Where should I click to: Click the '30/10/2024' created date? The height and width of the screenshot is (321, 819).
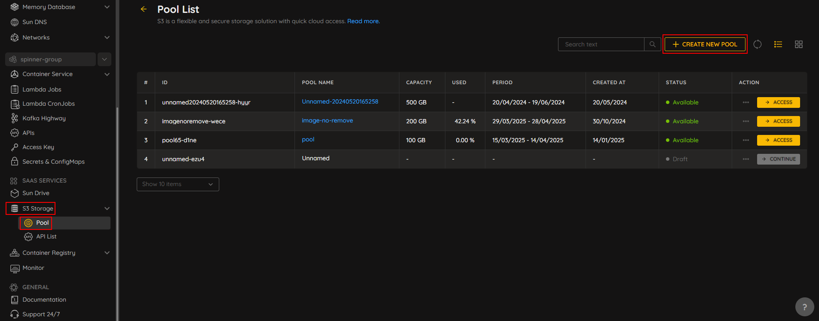609,121
